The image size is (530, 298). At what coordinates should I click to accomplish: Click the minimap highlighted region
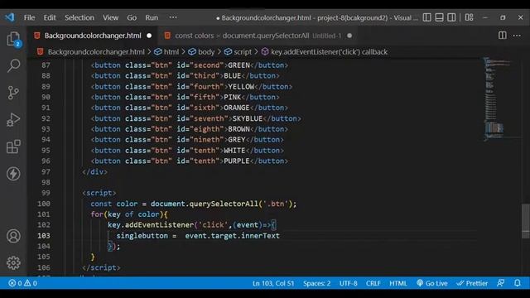[494, 127]
